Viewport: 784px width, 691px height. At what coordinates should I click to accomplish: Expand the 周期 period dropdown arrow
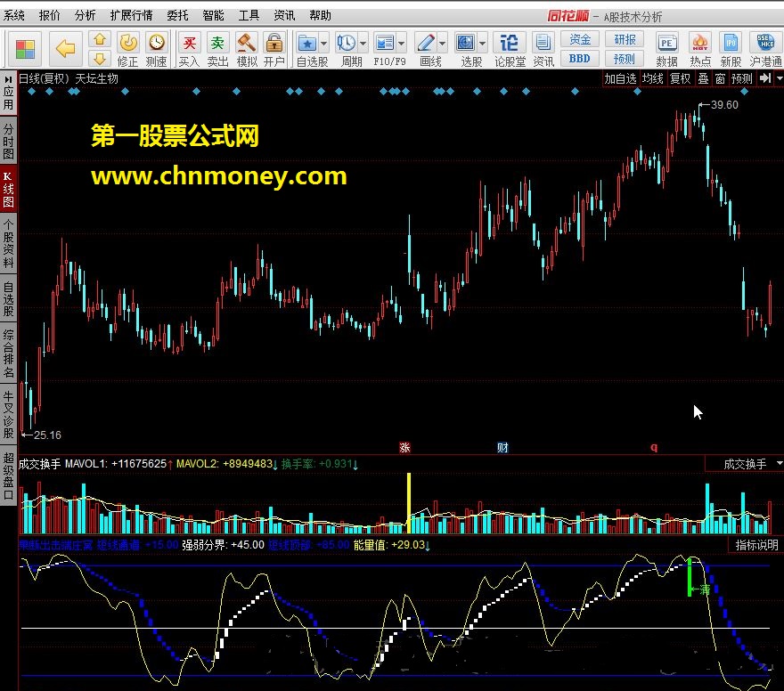pos(363,44)
